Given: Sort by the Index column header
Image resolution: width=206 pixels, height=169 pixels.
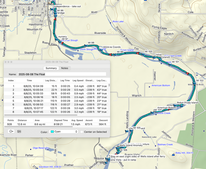Looking at the screenshot, I should (x=11, y=81).
